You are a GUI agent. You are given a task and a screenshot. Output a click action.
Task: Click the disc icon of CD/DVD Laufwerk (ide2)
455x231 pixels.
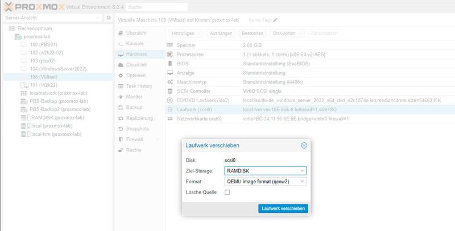pyautogui.click(x=169, y=100)
